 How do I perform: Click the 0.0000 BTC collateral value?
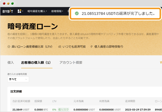tap(41, 110)
